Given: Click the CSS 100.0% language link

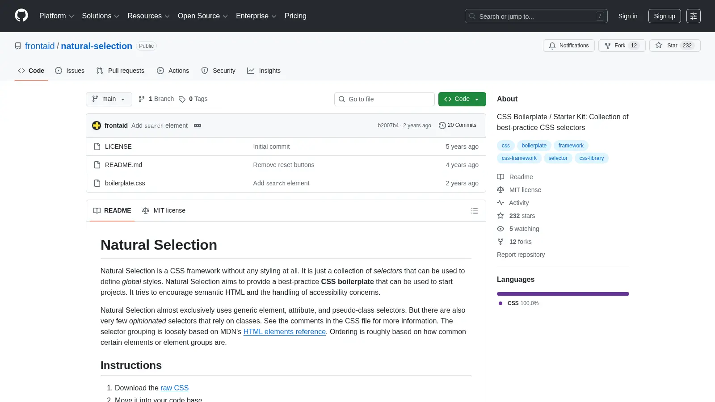Looking at the screenshot, I should (x=519, y=303).
